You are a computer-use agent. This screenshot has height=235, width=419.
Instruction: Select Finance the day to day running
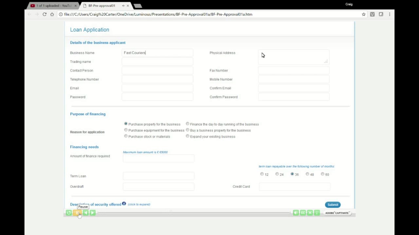pyautogui.click(x=188, y=124)
